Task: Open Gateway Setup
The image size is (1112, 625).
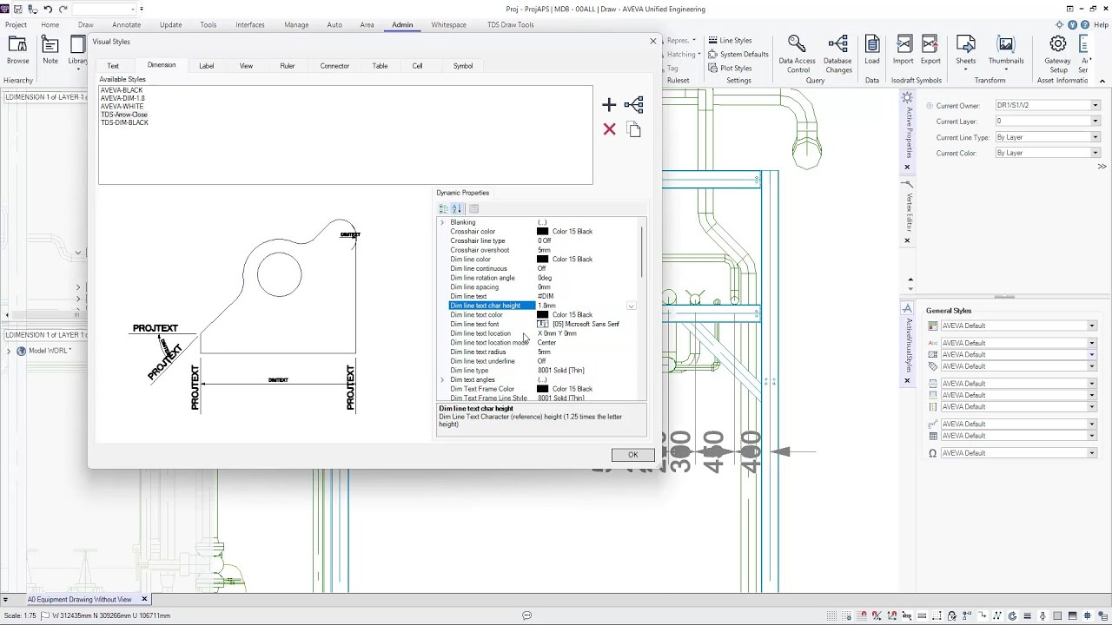Action: 1057,52
